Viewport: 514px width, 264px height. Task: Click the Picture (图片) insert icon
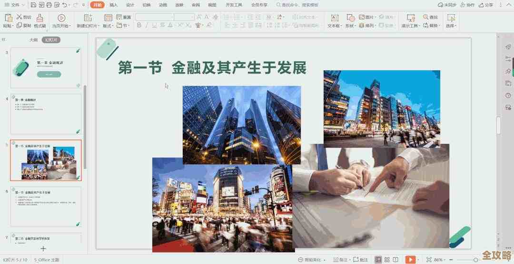pyautogui.click(x=362, y=17)
